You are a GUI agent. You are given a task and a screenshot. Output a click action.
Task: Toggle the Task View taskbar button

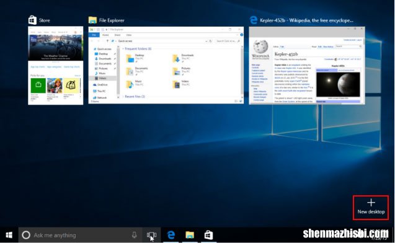click(x=152, y=235)
